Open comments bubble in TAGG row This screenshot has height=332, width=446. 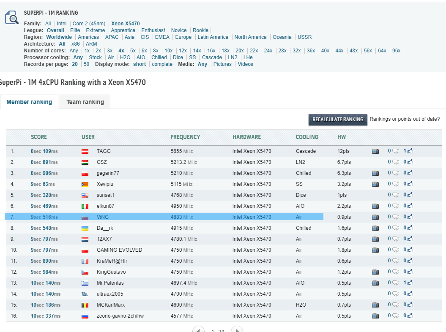[396, 151]
